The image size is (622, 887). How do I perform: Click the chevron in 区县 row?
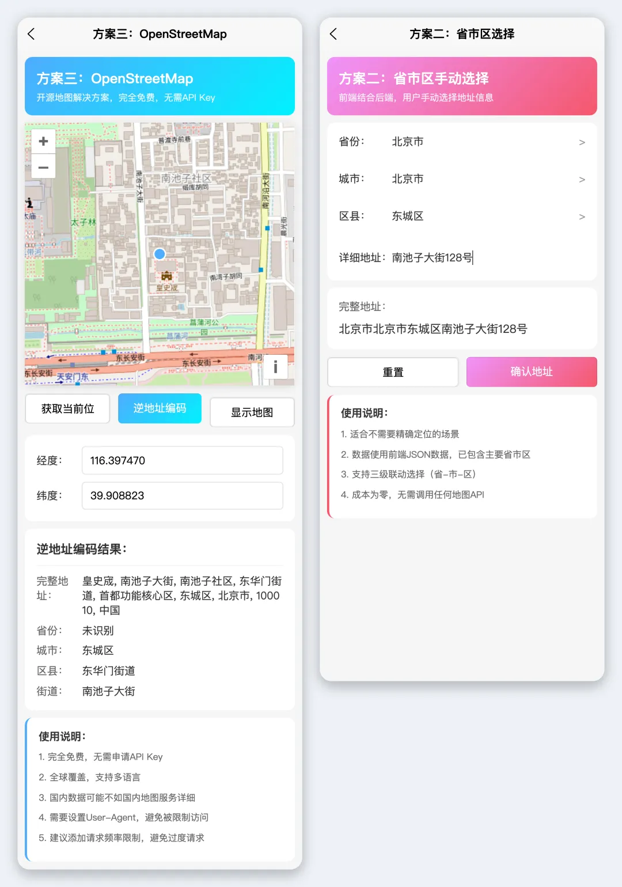(582, 217)
